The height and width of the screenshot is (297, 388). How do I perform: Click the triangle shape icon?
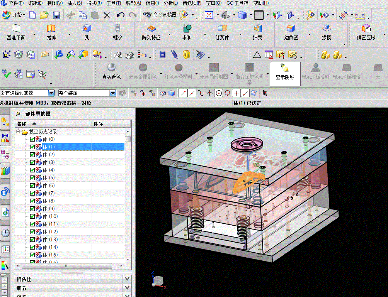coord(257,54)
